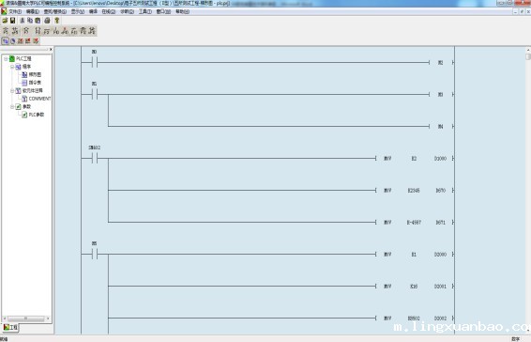Save the project with the floppy-disk icon

[x=12, y=21]
